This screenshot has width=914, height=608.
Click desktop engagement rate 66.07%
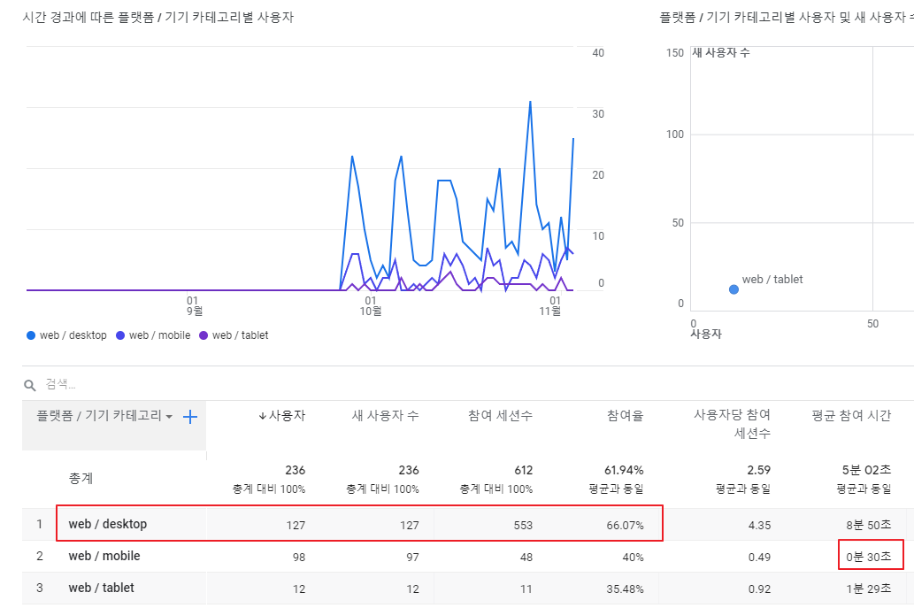tap(625, 525)
